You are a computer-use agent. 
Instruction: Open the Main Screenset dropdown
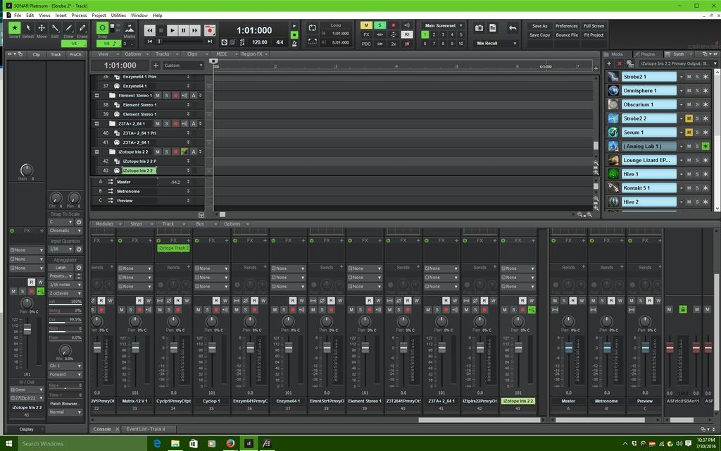(x=443, y=25)
